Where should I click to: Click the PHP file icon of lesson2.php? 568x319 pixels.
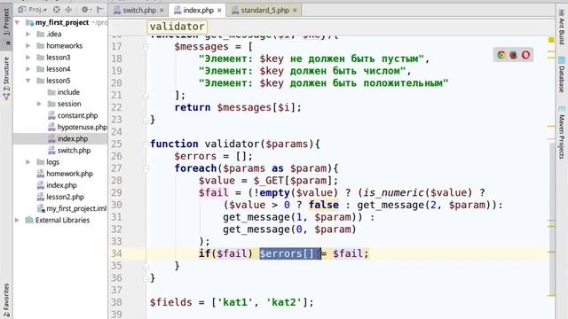(x=41, y=197)
